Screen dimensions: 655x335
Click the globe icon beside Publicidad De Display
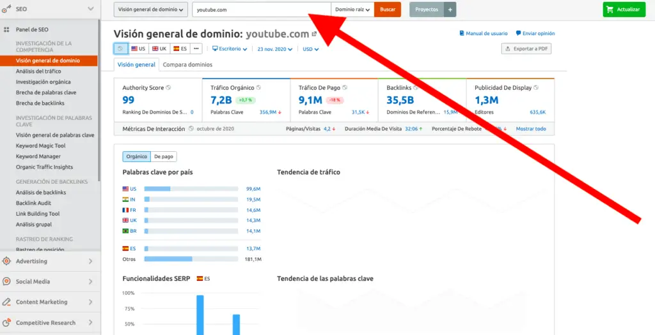pyautogui.click(x=536, y=88)
